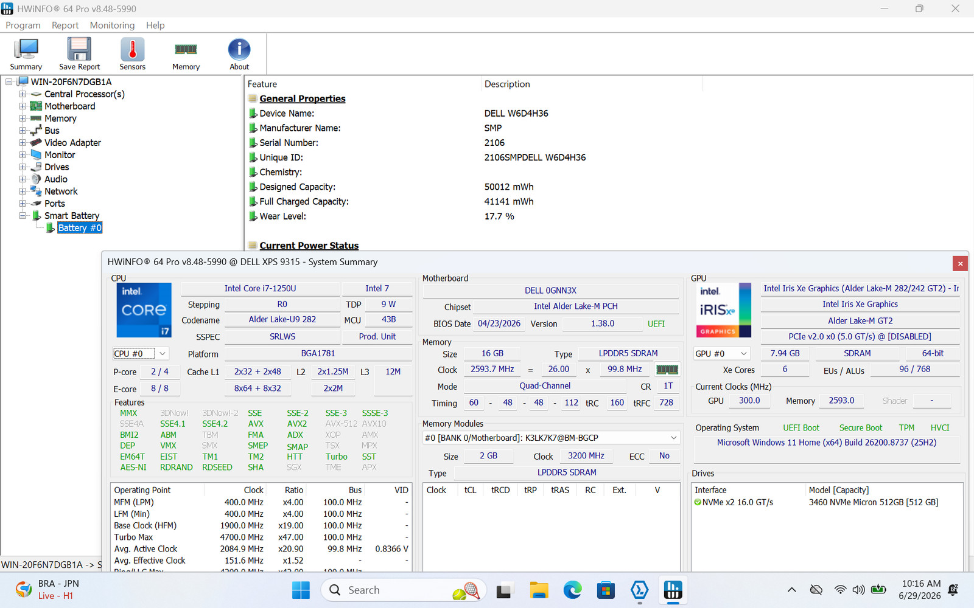Select Battery #0 tree item
This screenshot has width=974, height=608.
[80, 227]
